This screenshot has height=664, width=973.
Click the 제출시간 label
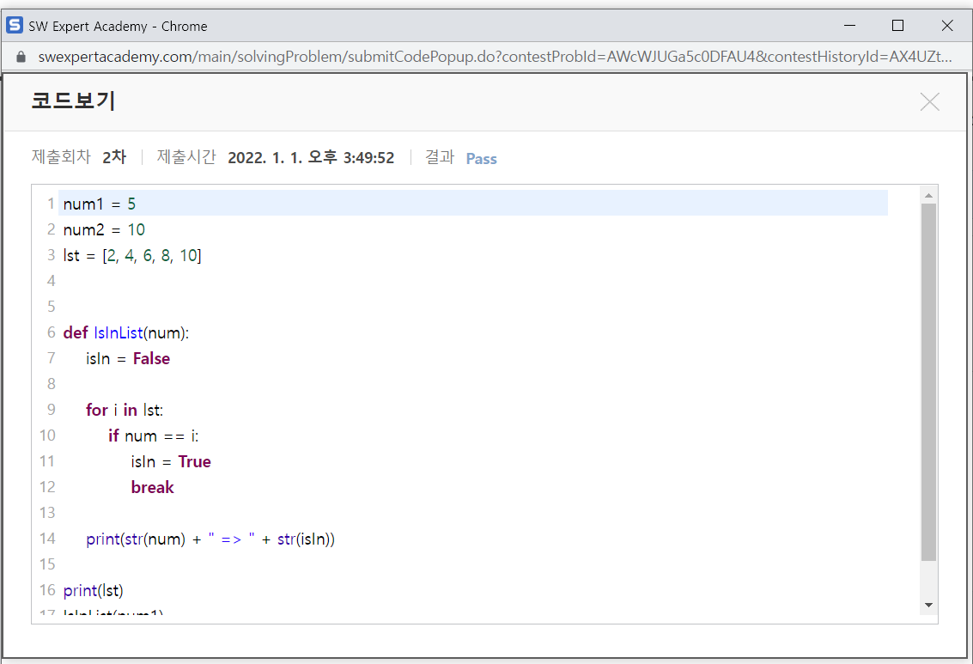(x=186, y=157)
